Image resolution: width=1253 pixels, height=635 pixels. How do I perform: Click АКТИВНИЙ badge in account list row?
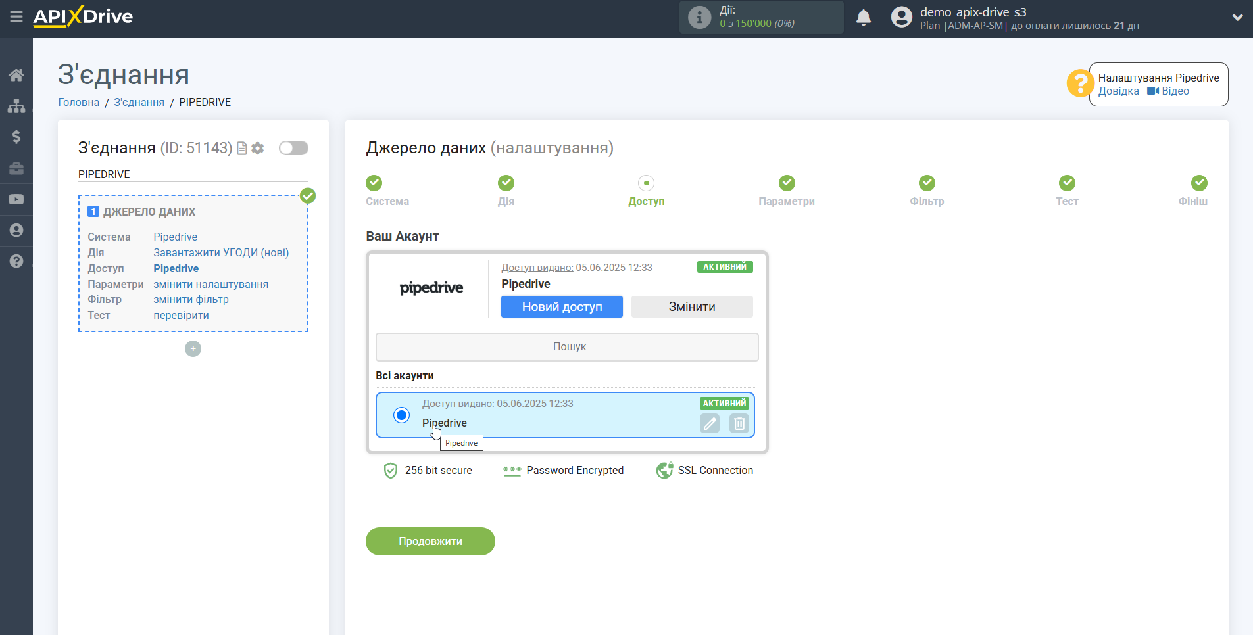click(x=724, y=404)
